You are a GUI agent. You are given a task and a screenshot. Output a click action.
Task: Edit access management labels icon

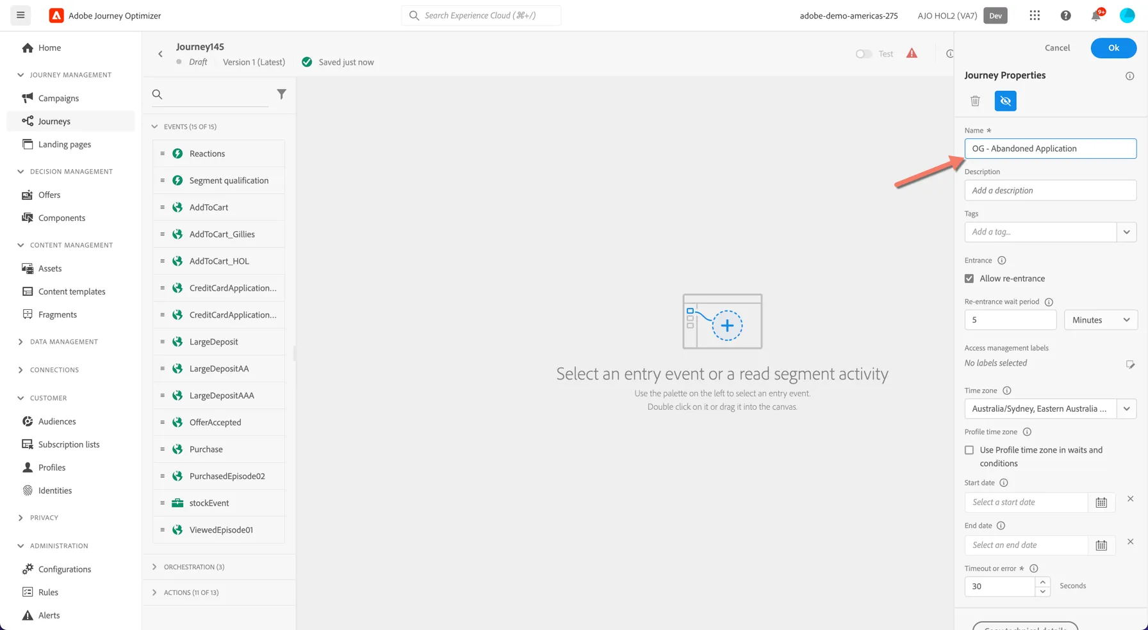point(1130,364)
